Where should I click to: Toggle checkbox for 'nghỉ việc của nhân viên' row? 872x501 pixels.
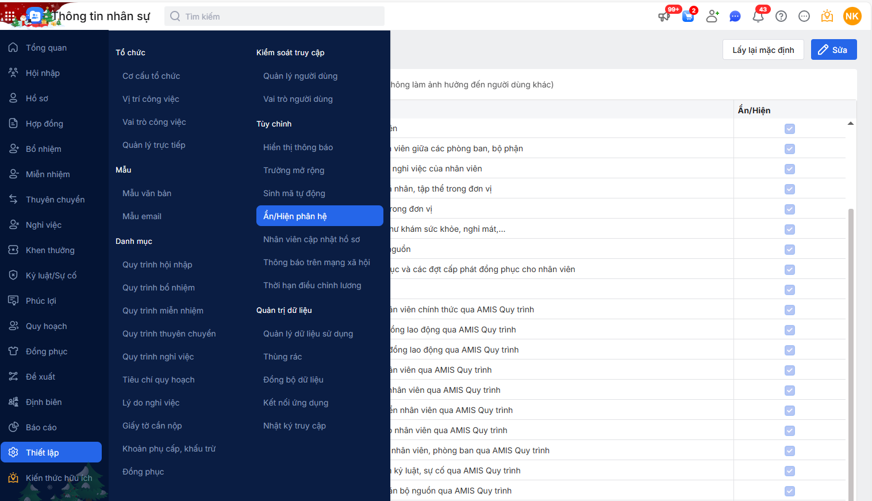[x=790, y=169]
